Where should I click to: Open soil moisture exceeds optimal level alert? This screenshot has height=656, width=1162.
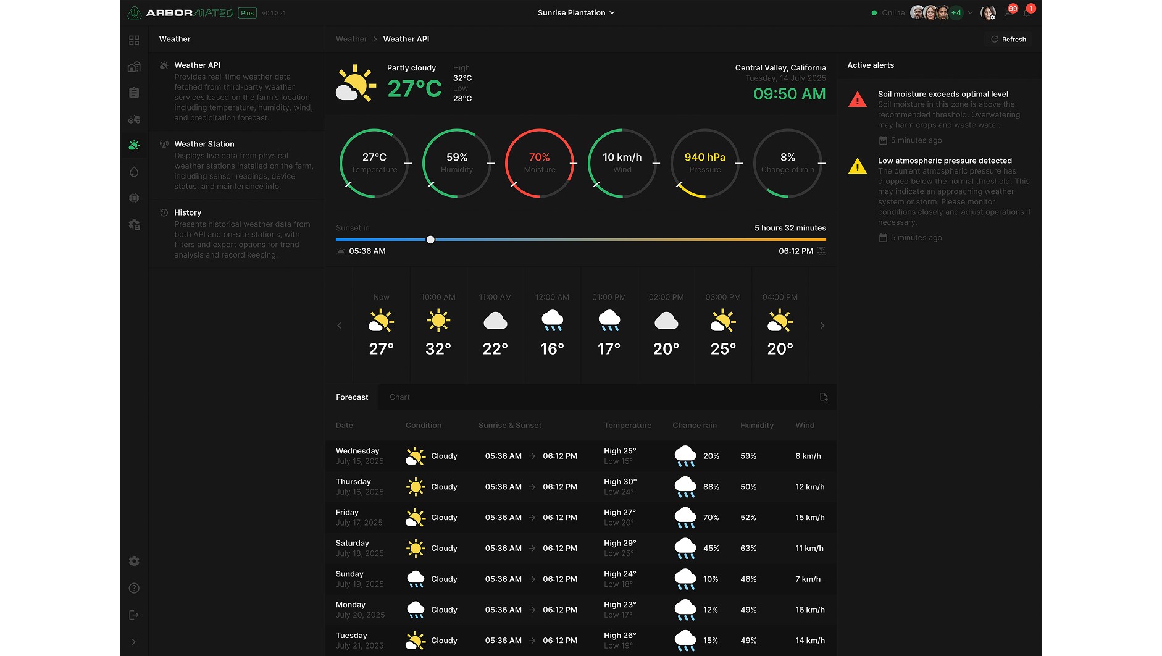[x=939, y=117]
